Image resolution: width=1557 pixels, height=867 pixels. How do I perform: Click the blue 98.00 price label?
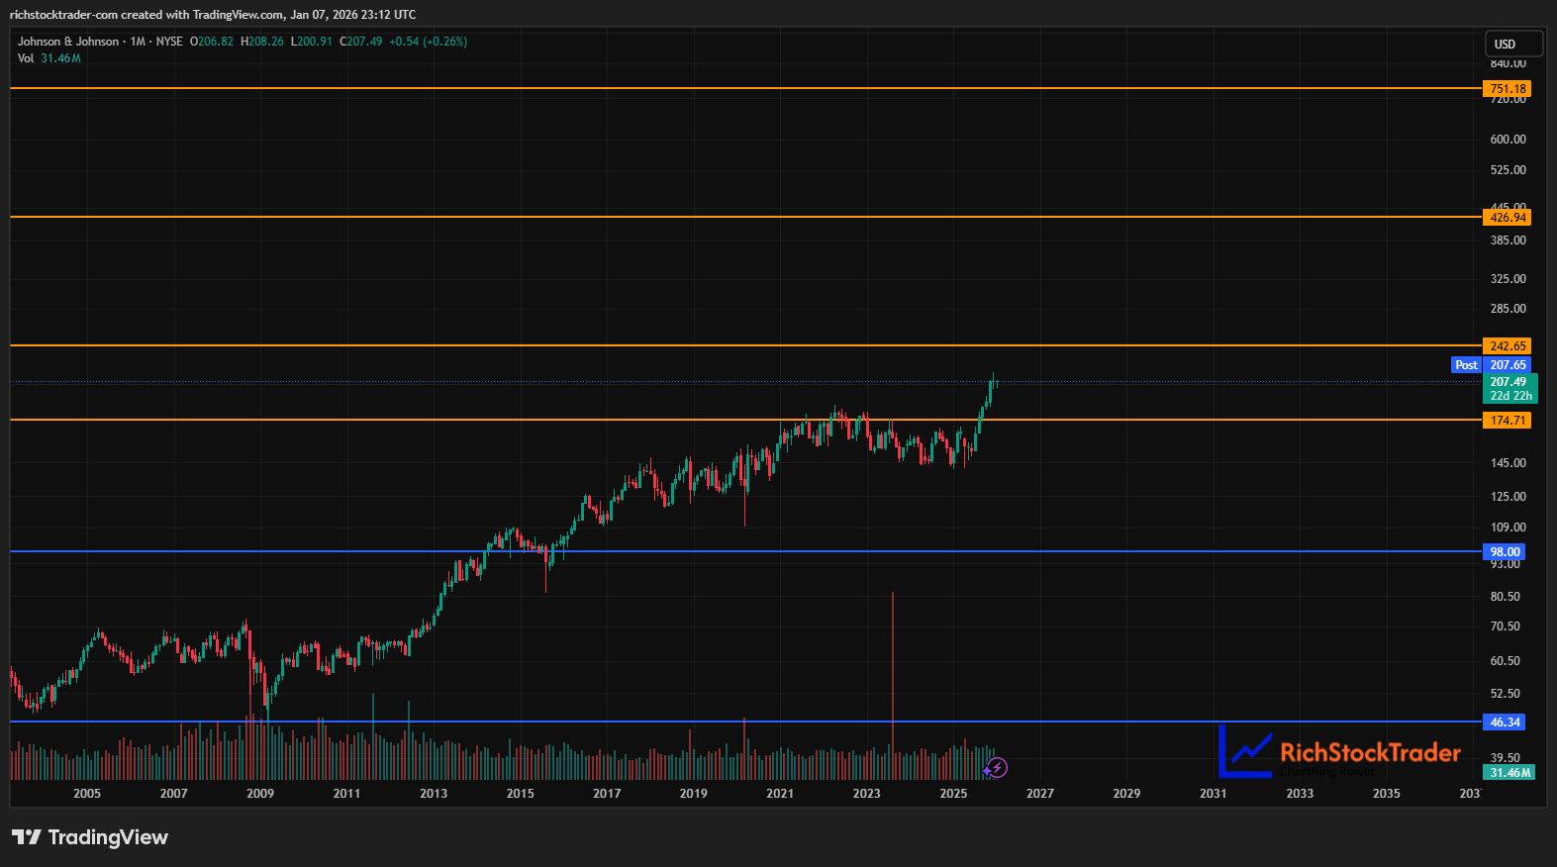pyautogui.click(x=1505, y=552)
